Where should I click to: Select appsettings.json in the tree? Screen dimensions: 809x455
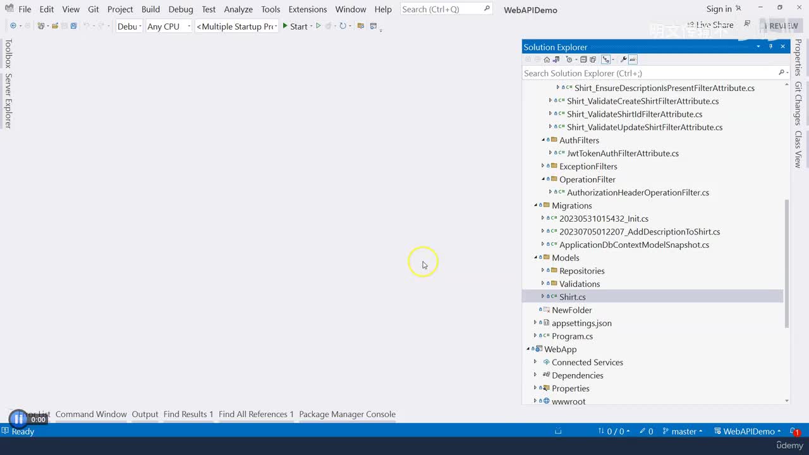581,323
